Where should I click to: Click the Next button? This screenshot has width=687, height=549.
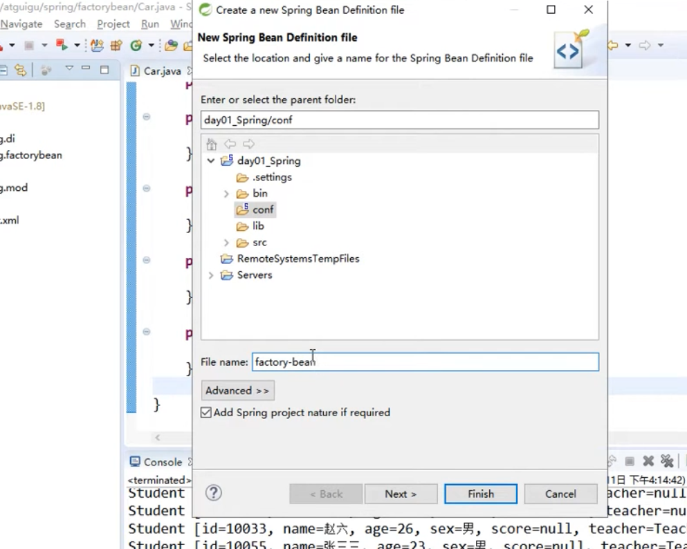[401, 494]
